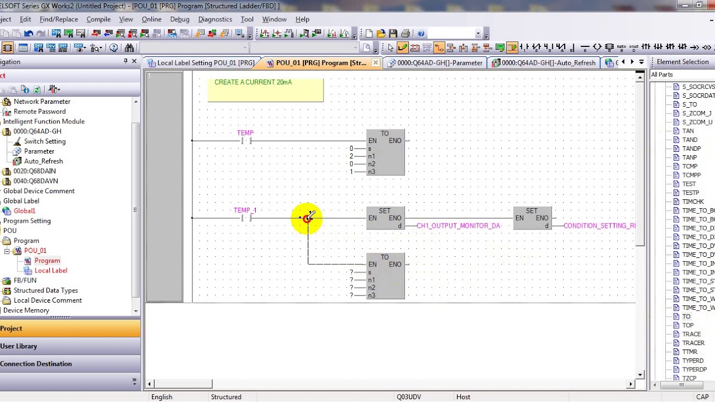Click the Print icon in toolbar
Screen dimensions: 715x402
tap(406, 33)
